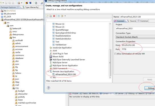Click the JavaScript Application type icon
This screenshot has height=106, width=155.
coord(51,48)
